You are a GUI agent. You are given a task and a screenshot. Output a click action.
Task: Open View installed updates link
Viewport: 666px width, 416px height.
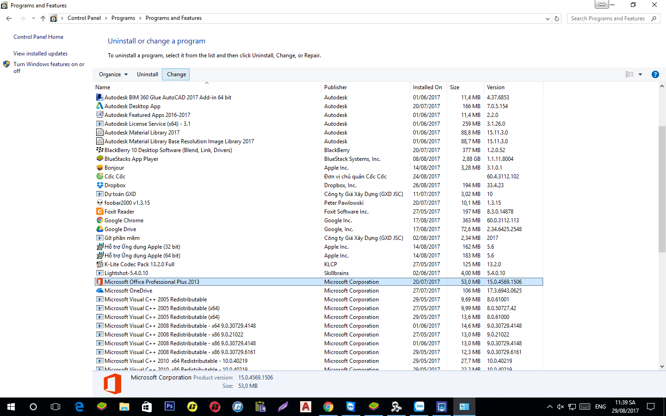point(40,54)
